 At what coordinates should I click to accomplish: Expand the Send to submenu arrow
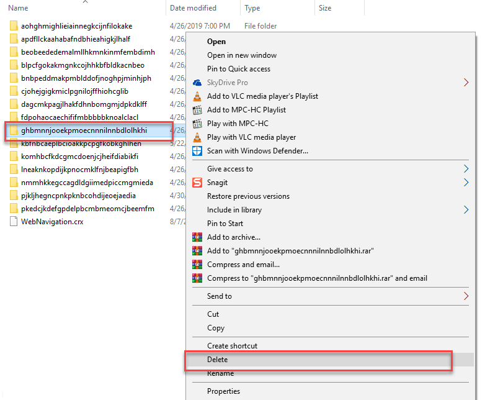point(466,296)
